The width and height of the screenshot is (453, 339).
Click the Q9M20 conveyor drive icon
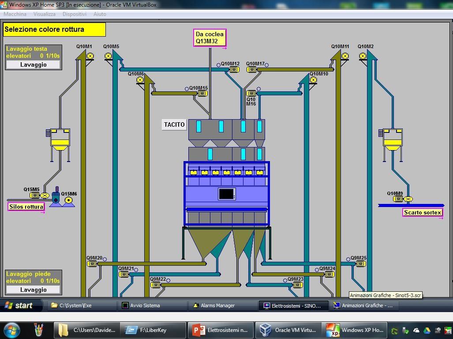(92, 264)
